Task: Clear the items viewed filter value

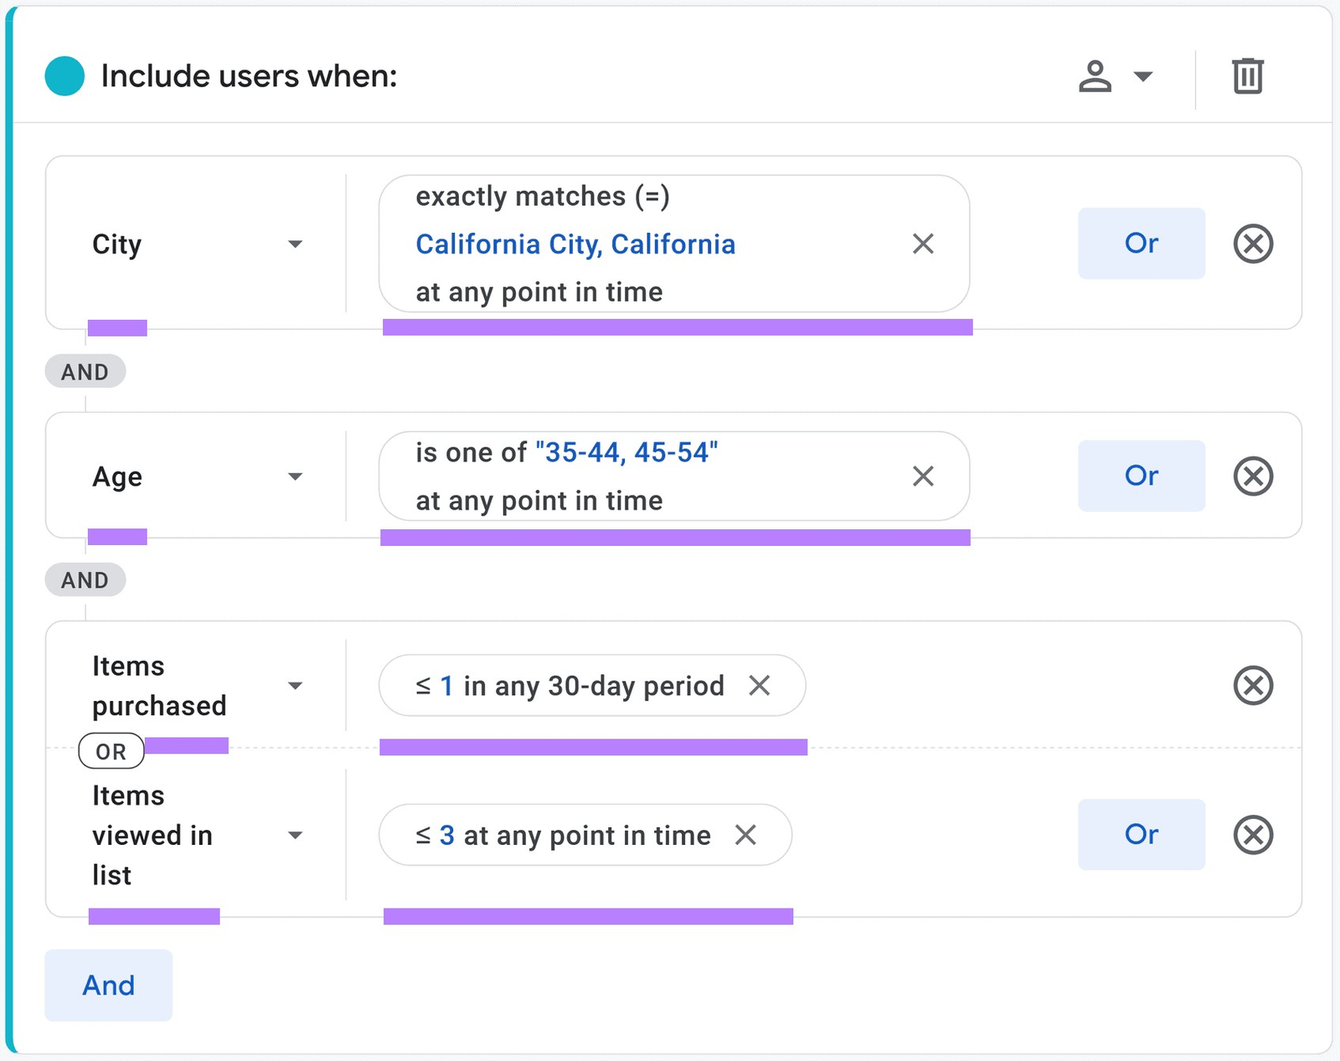Action: pos(745,834)
